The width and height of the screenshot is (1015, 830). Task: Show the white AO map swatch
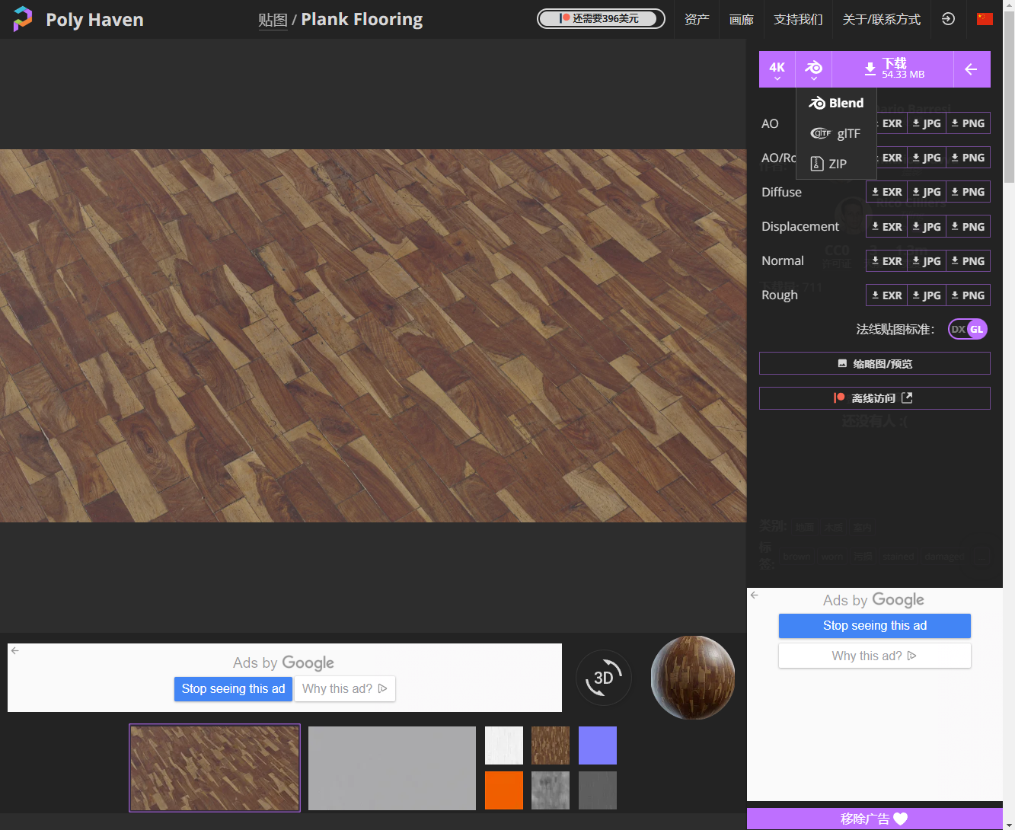click(x=504, y=745)
